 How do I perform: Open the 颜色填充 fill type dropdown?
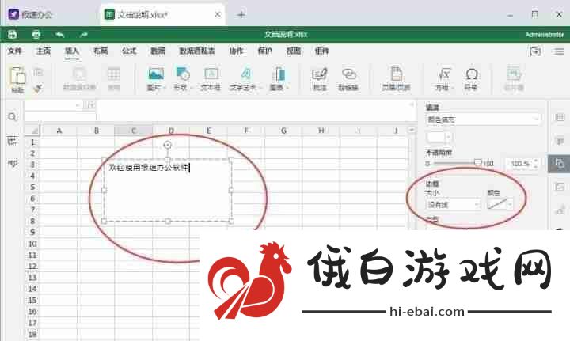483,119
